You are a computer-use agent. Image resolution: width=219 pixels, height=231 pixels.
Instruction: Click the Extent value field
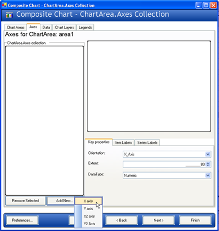pos(164,165)
